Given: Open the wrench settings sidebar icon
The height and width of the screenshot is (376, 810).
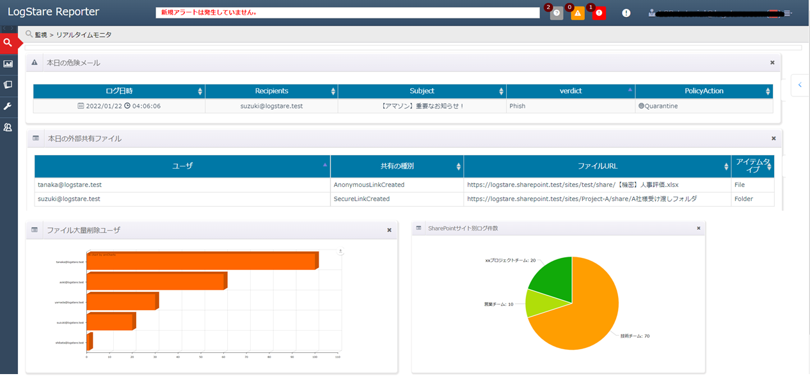Looking at the screenshot, I should [x=8, y=106].
